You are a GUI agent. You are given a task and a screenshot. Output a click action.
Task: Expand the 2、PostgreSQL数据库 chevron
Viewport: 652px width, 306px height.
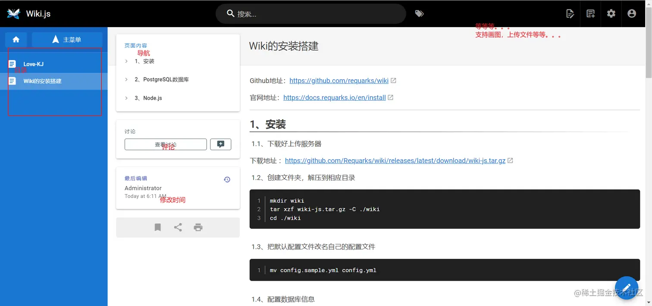pos(126,80)
